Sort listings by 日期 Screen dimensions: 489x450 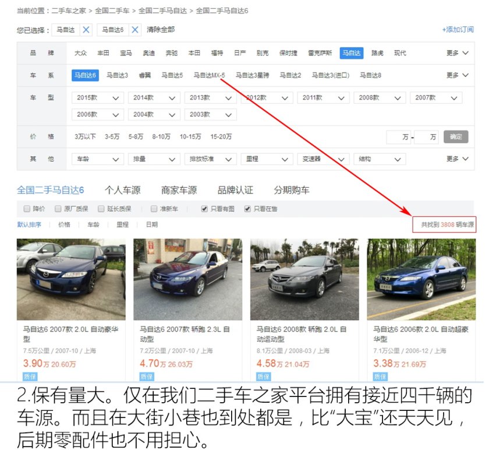(x=152, y=224)
